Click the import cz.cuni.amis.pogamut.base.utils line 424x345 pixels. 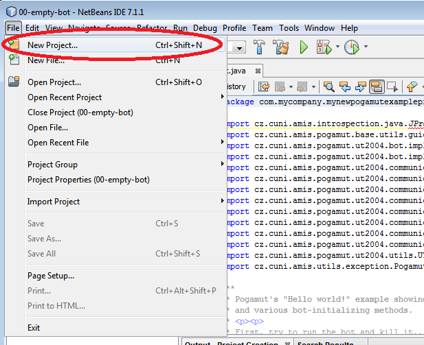[x=325, y=134]
